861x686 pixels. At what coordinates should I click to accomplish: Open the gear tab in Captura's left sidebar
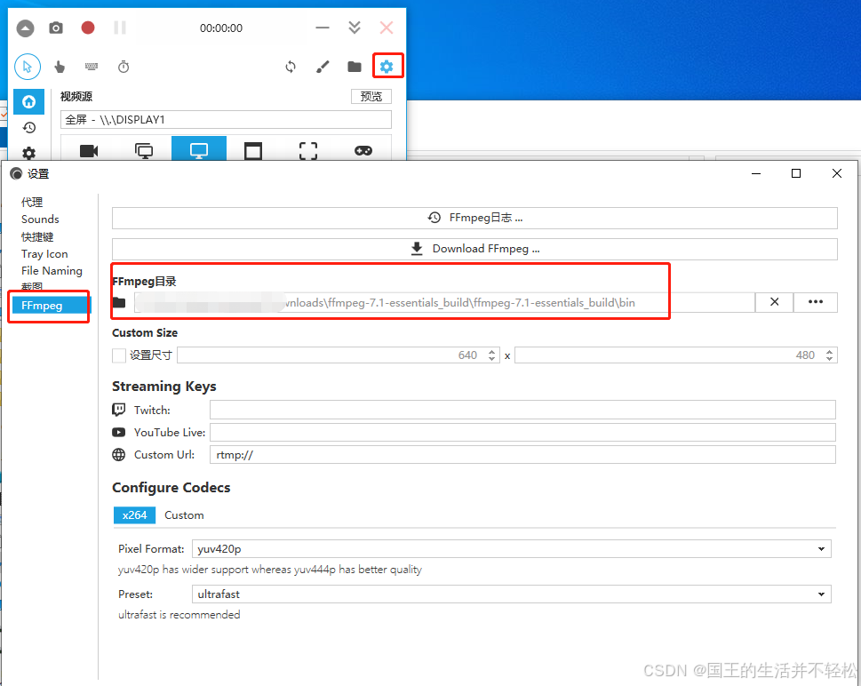(x=29, y=153)
